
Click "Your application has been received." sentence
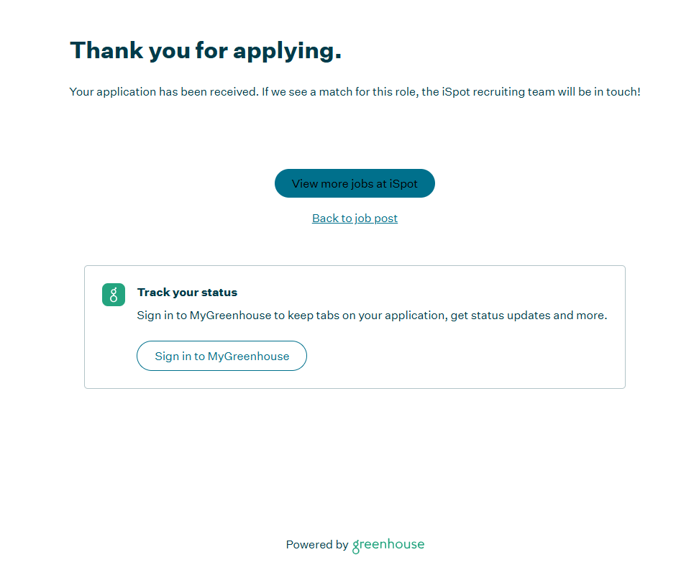(x=163, y=92)
